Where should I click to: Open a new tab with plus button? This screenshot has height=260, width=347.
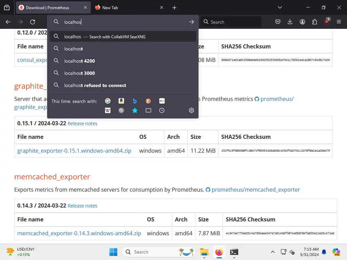pos(174,8)
